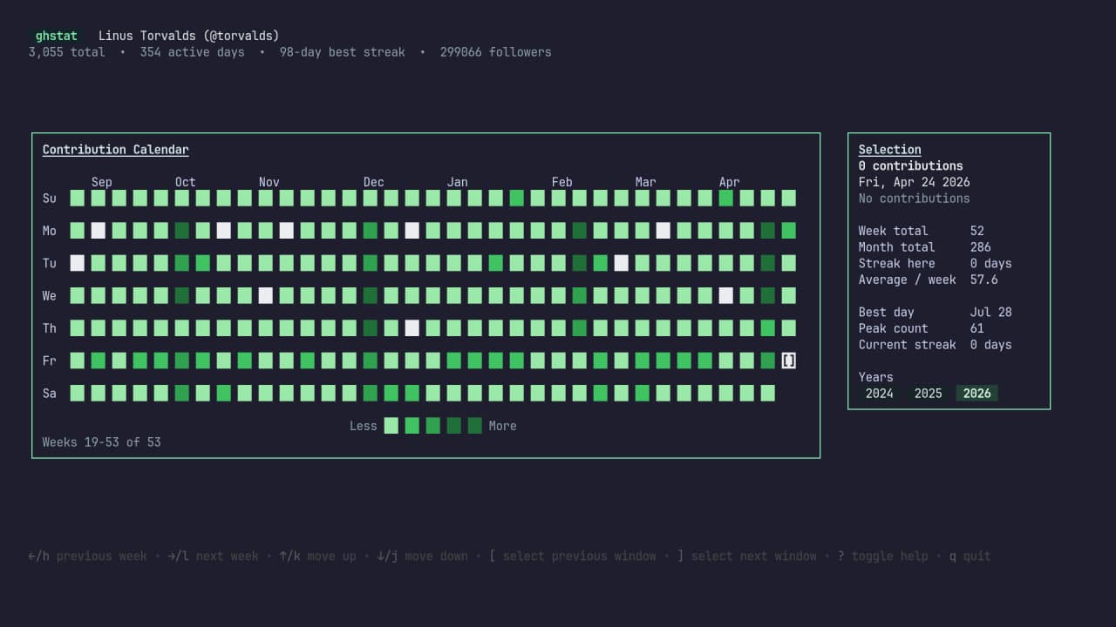1116x627 pixels.
Task: Click the middle legend color swatch
Action: pos(432,426)
